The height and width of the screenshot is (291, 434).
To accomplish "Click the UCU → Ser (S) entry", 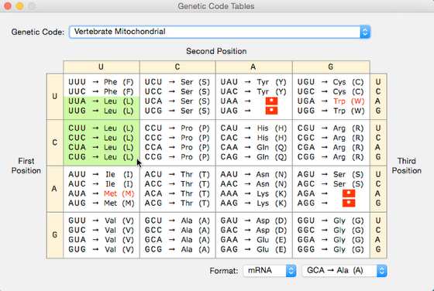I will pos(177,82).
